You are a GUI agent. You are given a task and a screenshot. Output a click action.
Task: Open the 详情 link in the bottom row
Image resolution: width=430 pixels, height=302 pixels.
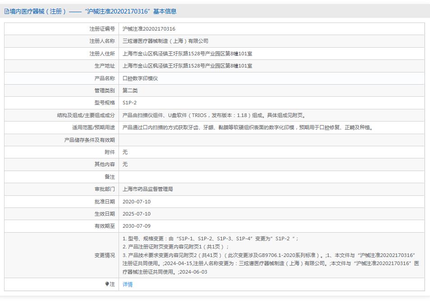click(x=128, y=284)
